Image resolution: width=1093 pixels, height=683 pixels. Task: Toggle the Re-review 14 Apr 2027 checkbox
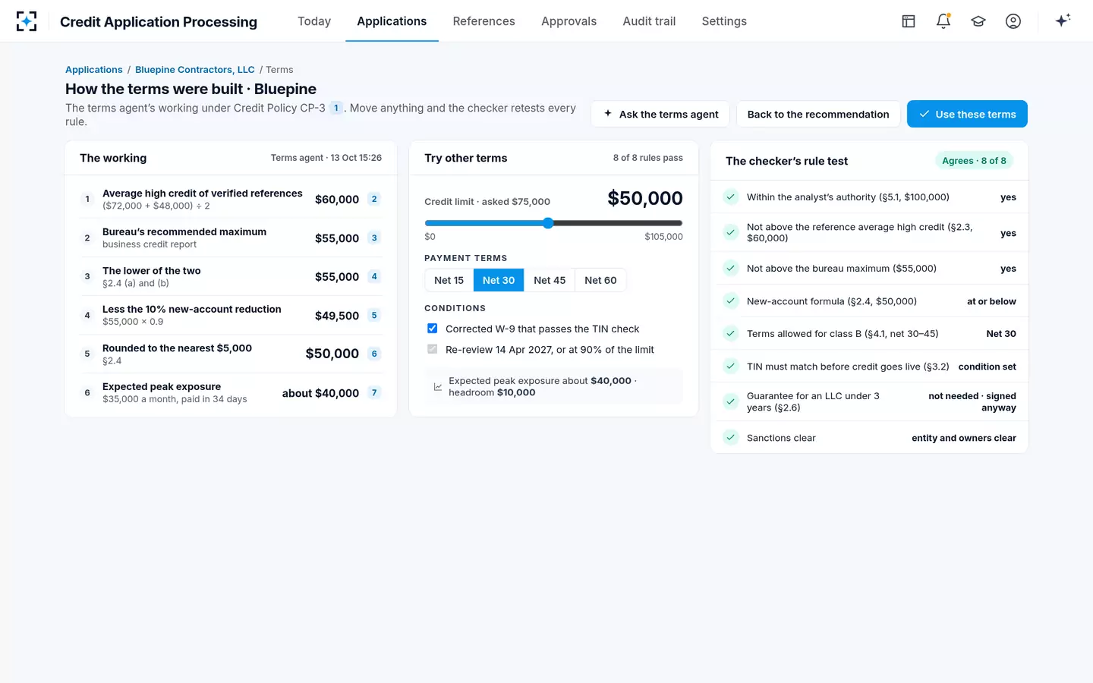pos(433,349)
